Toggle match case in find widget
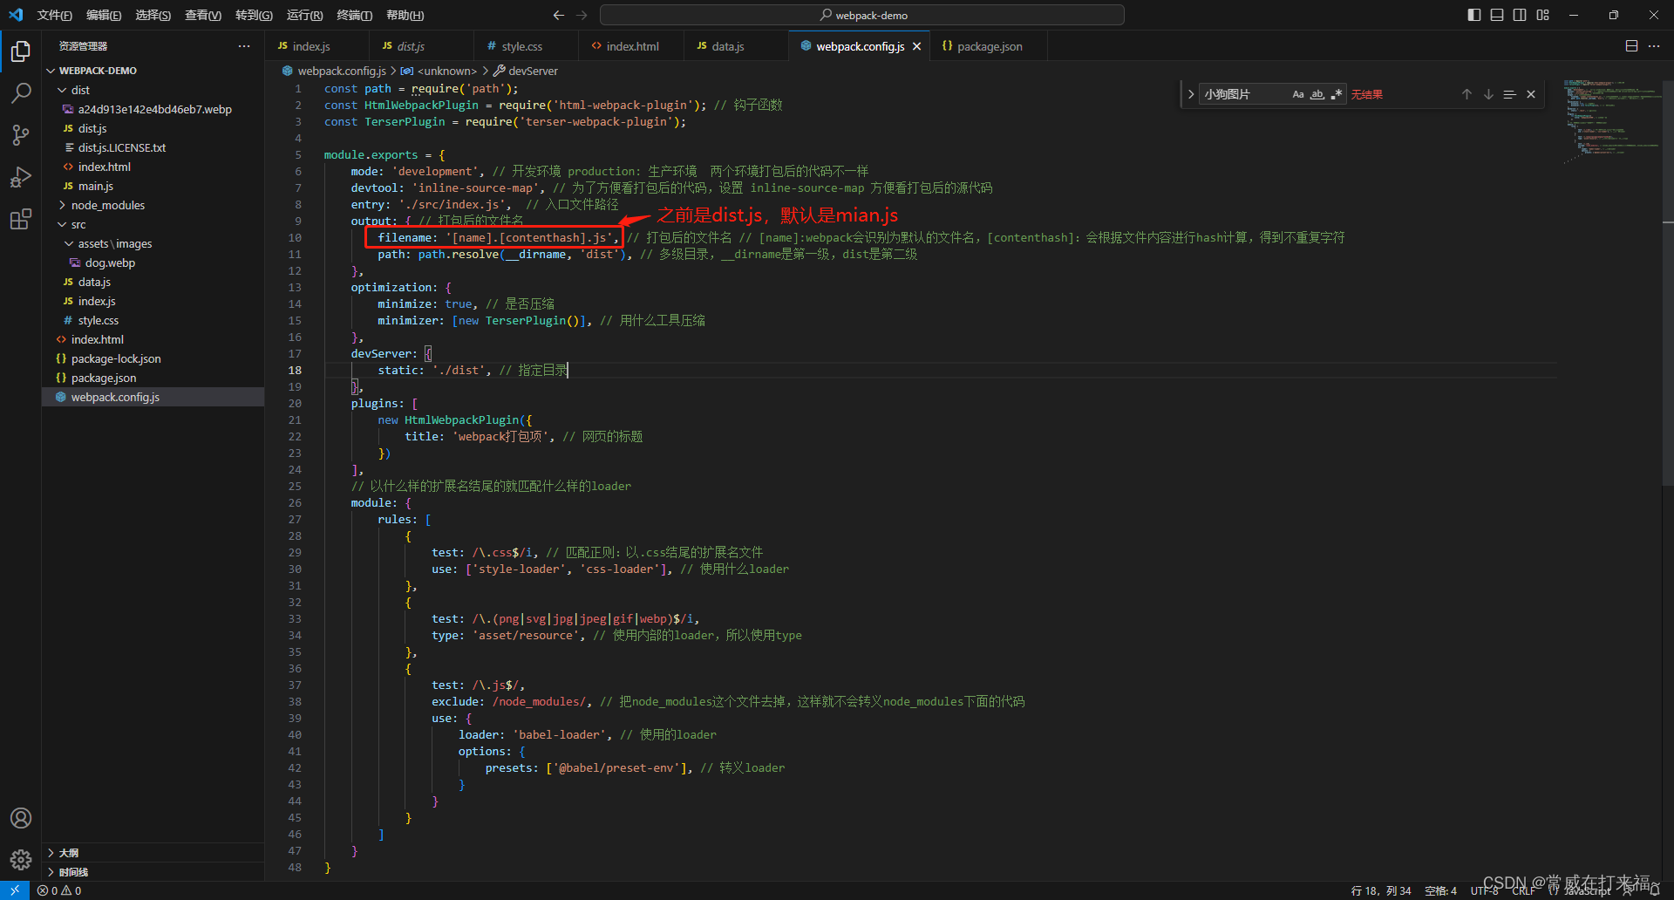Viewport: 1674px width, 900px height. [1298, 94]
